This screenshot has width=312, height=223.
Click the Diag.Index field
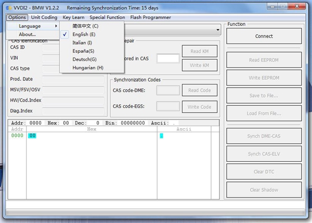[x=73, y=111]
